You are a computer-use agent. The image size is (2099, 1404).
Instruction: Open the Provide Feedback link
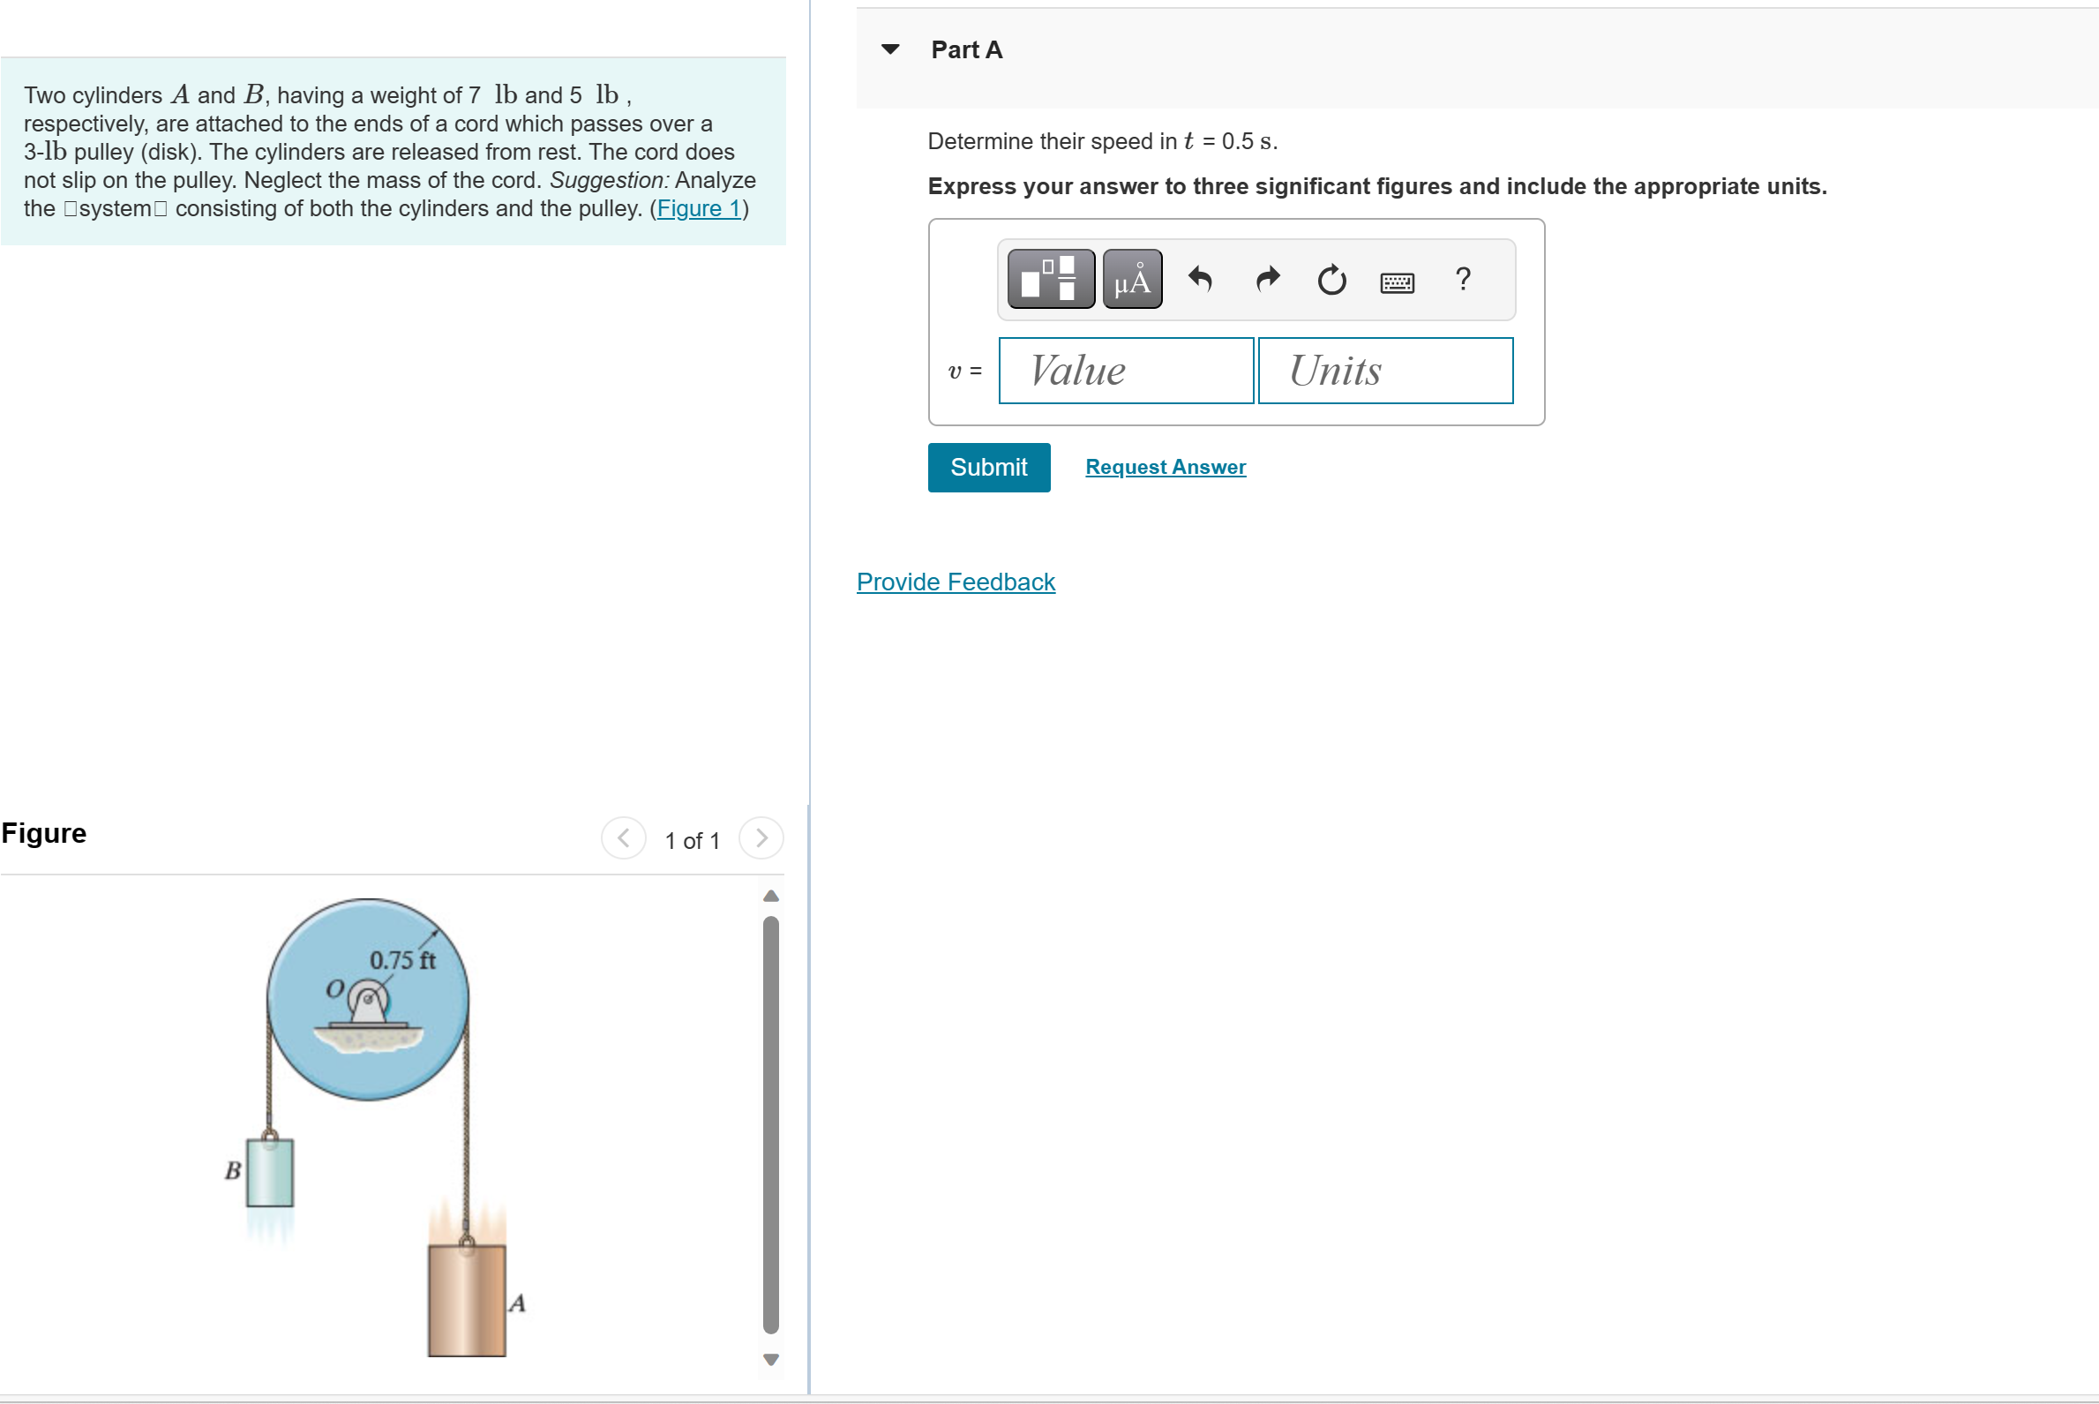pos(955,582)
